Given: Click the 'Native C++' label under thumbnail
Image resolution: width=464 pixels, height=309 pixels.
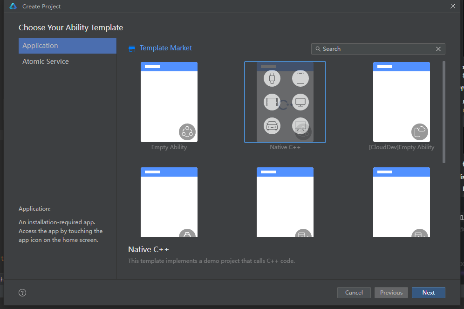Looking at the screenshot, I should (x=285, y=147).
